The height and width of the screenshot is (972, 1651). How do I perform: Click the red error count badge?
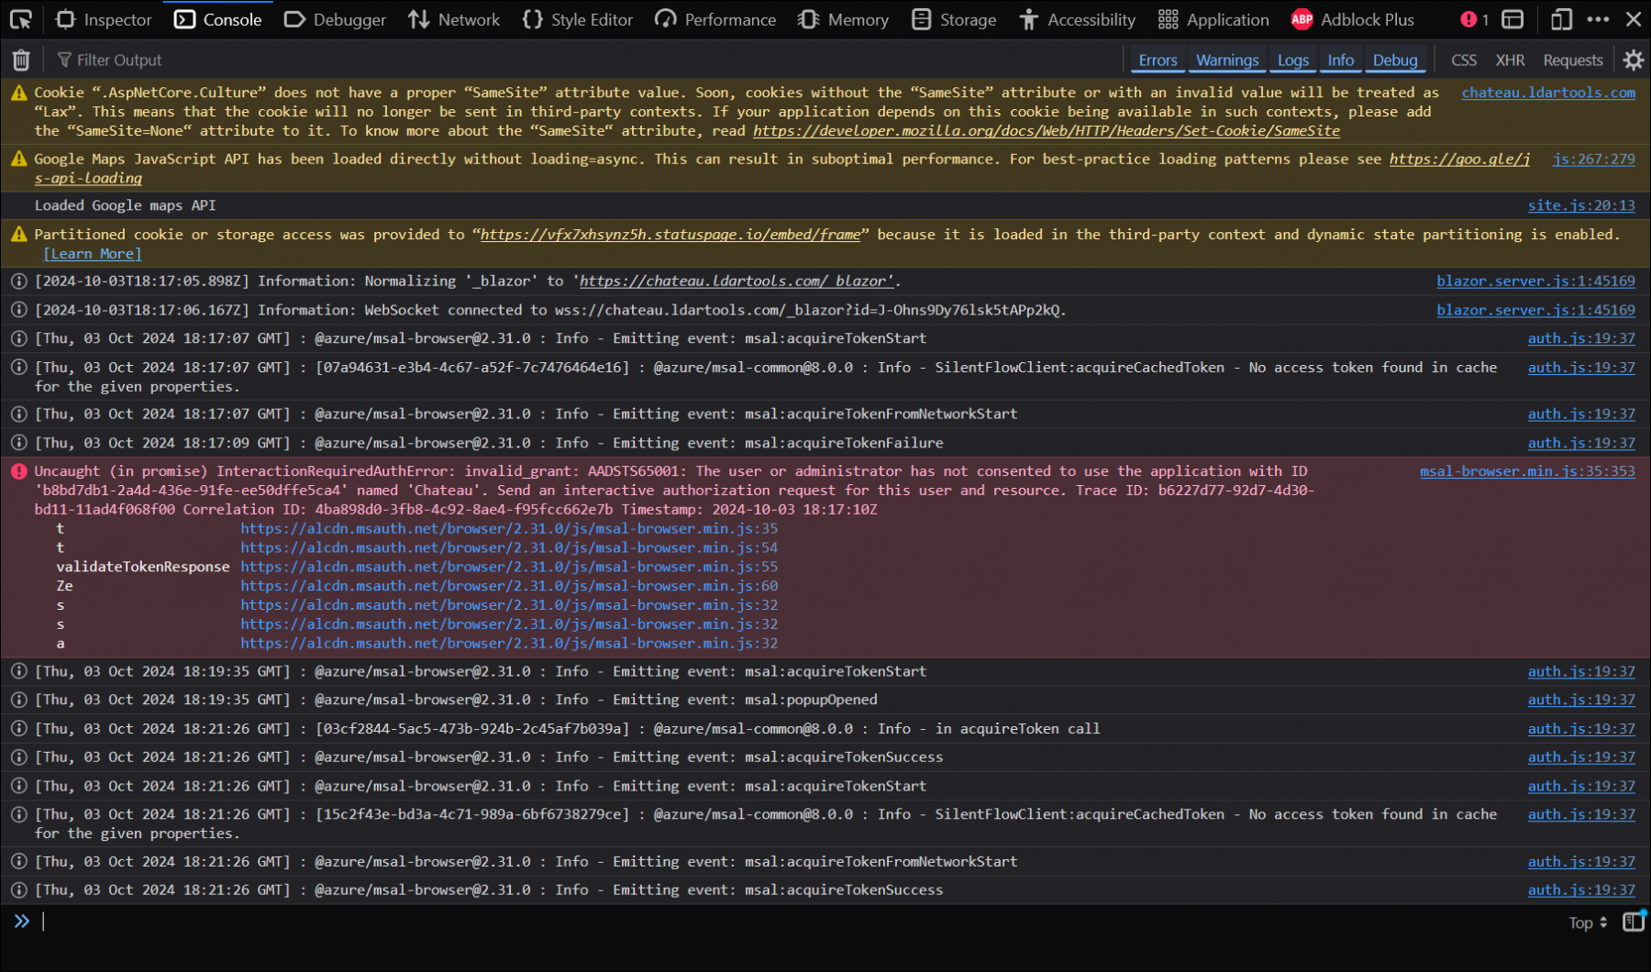1475,19
